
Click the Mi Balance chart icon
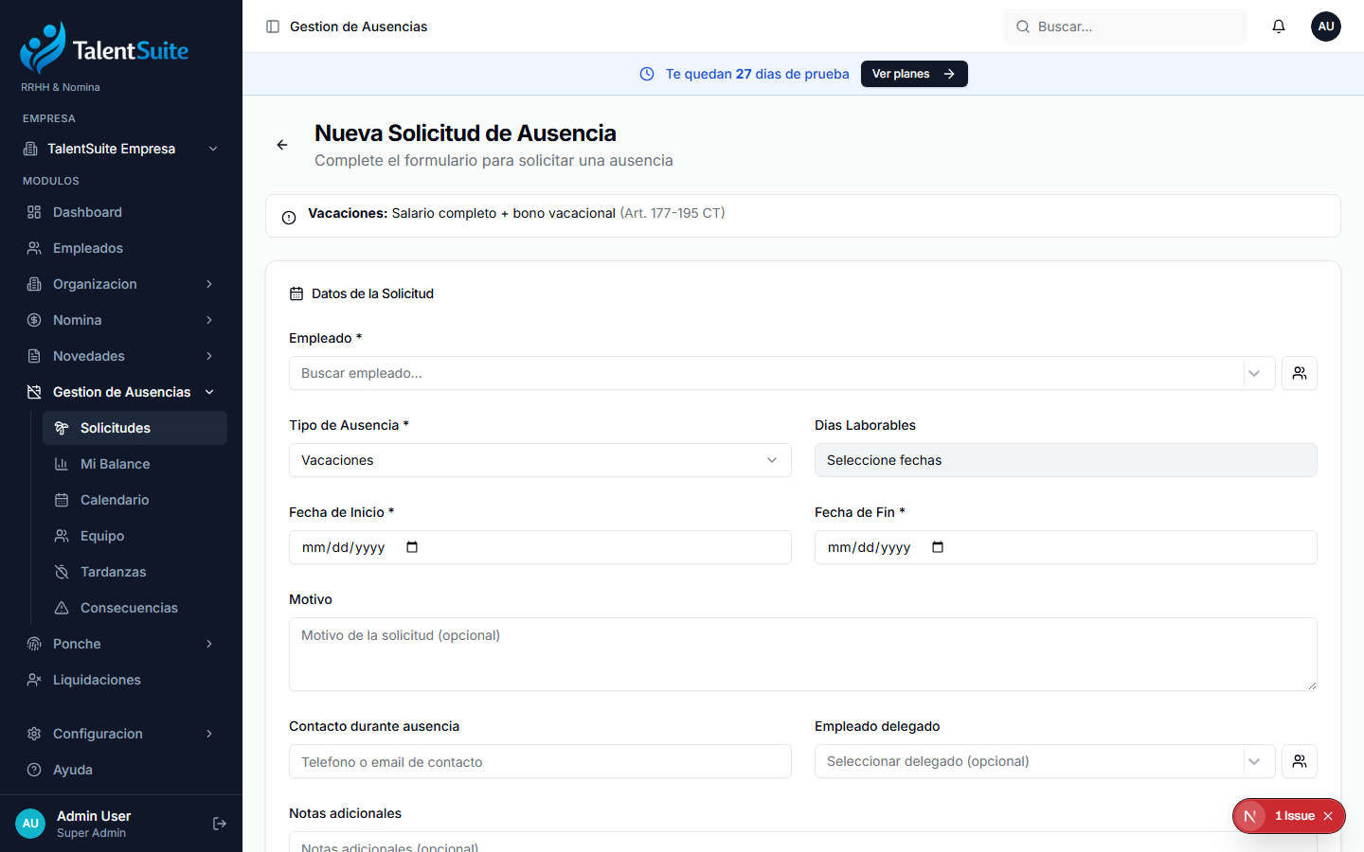click(x=62, y=464)
